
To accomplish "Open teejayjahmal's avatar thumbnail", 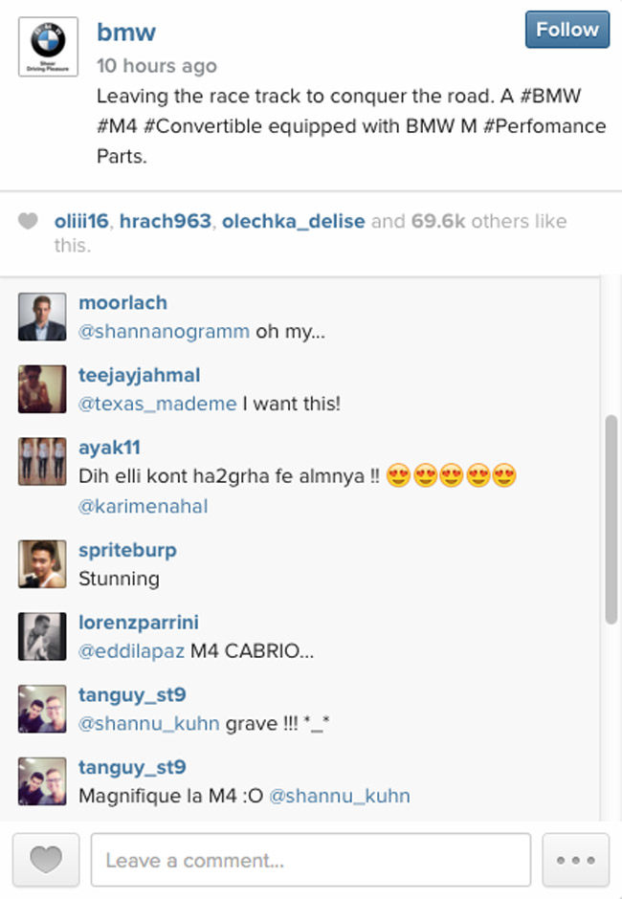I will click(x=42, y=389).
